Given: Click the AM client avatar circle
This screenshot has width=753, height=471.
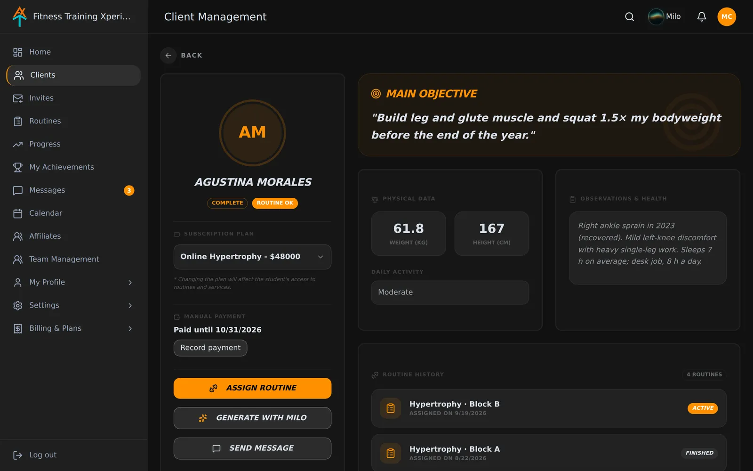Looking at the screenshot, I should [x=253, y=133].
